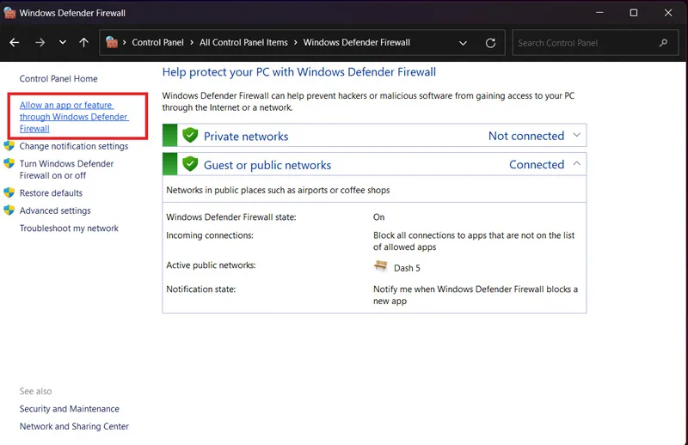The height and width of the screenshot is (445, 688).
Task: Open Troubleshoot my network
Action: tap(69, 228)
